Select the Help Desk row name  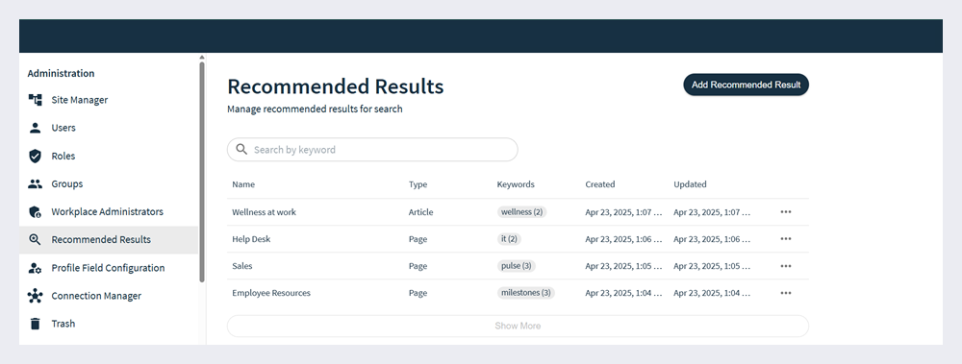click(251, 239)
